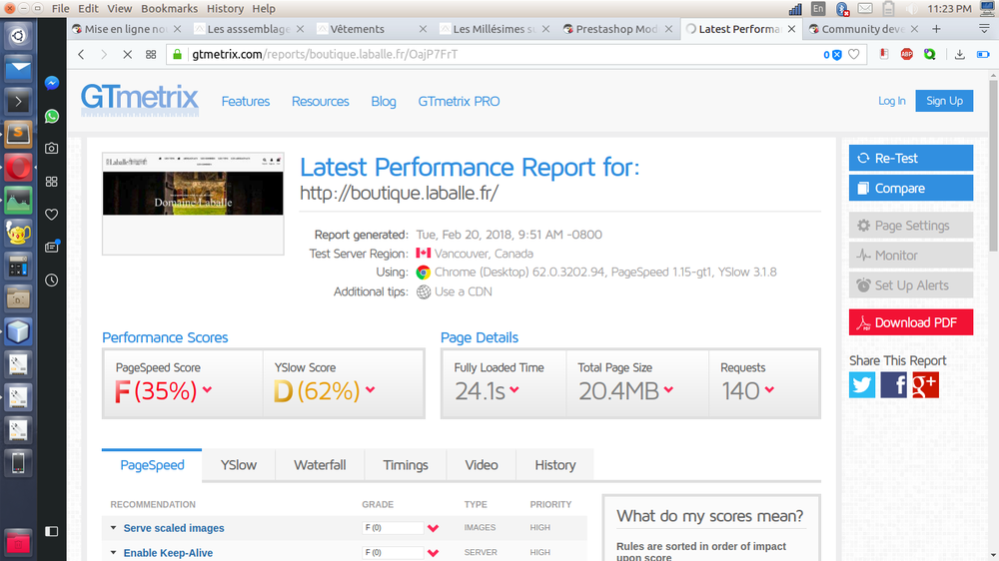Image resolution: width=999 pixels, height=561 pixels.
Task: Open personal news icon in sidebar
Action: pos(52,248)
